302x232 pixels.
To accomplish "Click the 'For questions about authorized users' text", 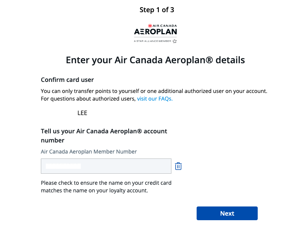I will click(88, 99).
